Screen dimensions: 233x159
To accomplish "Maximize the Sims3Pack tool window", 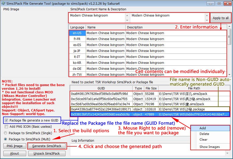I will (219, 4).
